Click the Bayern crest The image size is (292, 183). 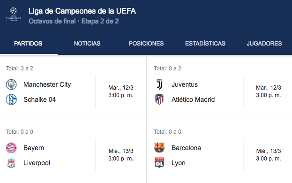[x=11, y=148]
